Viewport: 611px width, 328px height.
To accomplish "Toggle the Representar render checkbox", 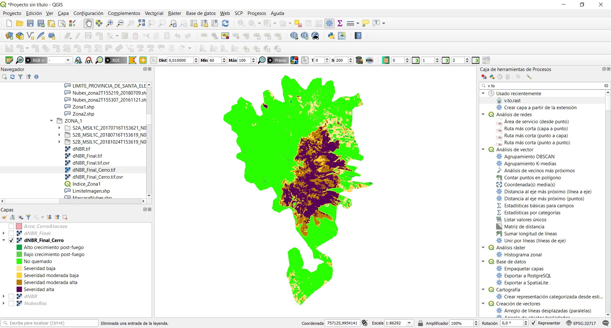I will pyautogui.click(x=534, y=323).
